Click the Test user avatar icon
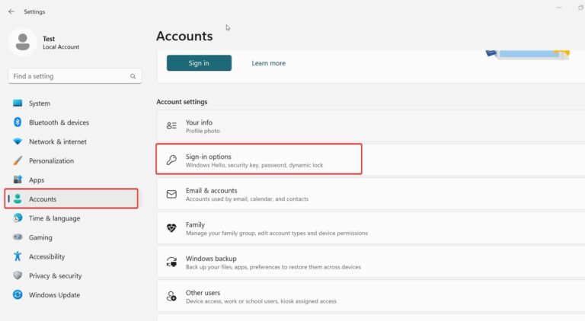 click(23, 42)
